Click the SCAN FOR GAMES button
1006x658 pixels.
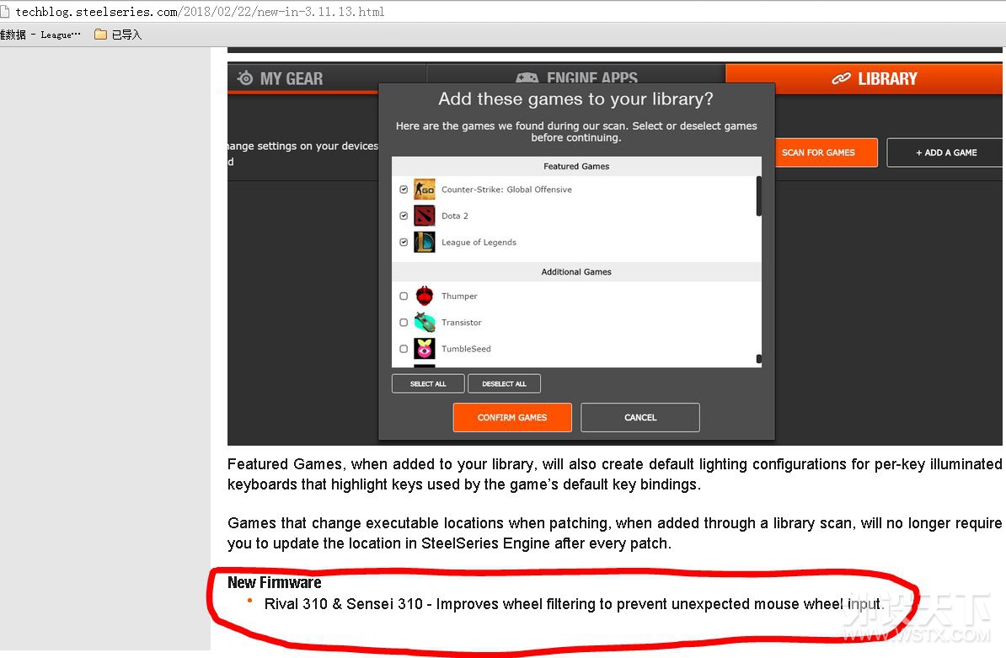(826, 152)
